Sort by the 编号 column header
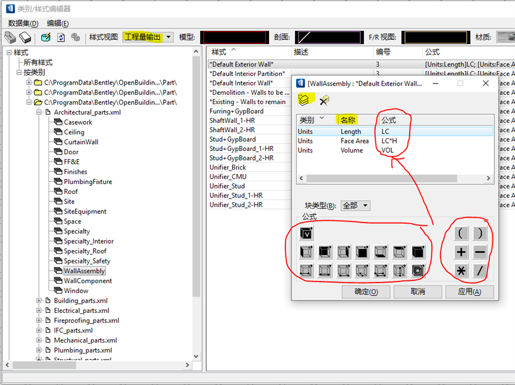The height and width of the screenshot is (385, 515). tap(398, 52)
